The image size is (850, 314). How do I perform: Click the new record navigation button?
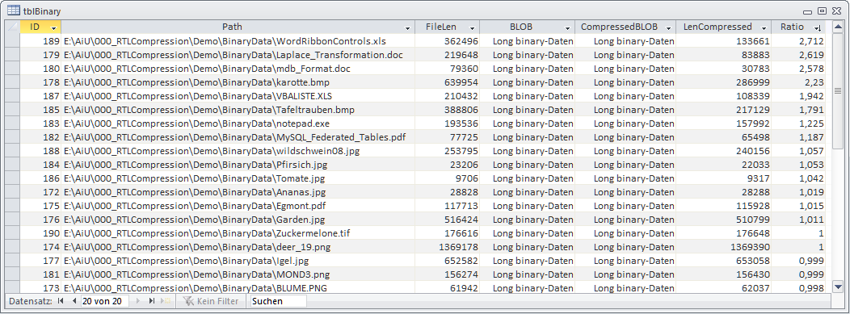pos(166,301)
